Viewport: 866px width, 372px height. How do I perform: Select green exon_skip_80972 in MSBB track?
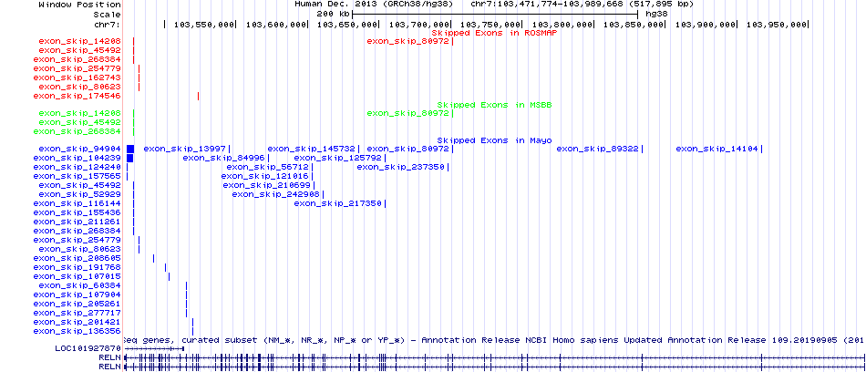tap(407, 114)
